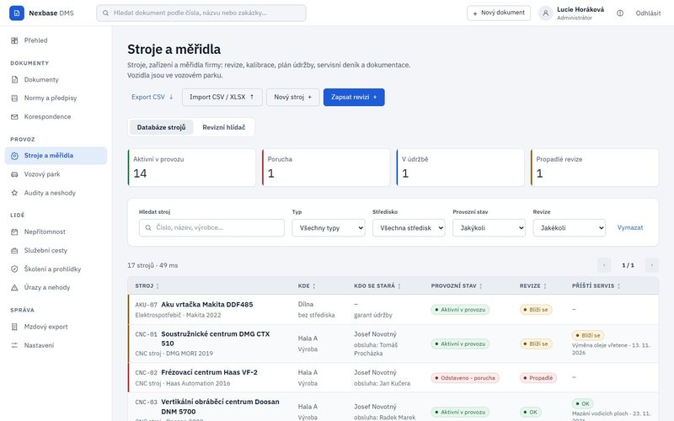Open the help info icon beside Odhlásit
Screen dimensions: 674x421
(x=620, y=13)
